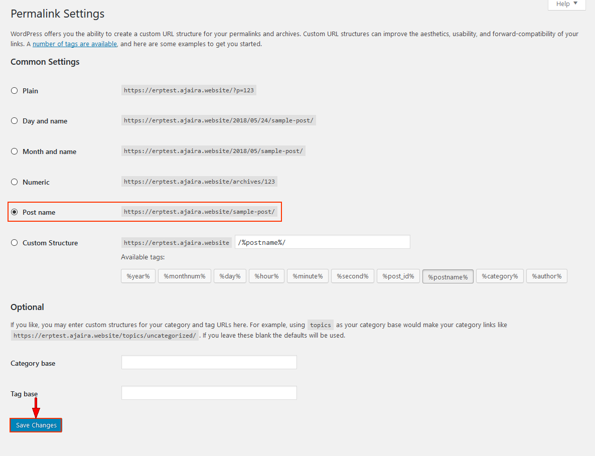The image size is (595, 456).
Task: Select the Post name radio button
Action: [x=15, y=212]
